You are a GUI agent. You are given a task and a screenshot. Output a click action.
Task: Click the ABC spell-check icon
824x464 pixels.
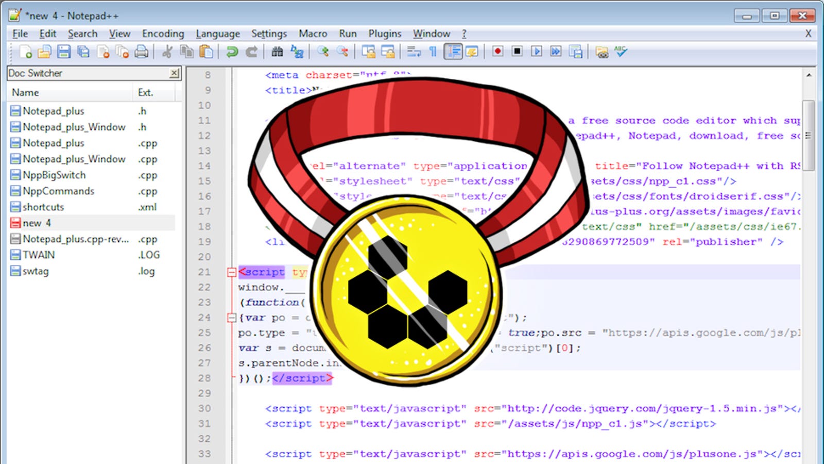pos(621,51)
